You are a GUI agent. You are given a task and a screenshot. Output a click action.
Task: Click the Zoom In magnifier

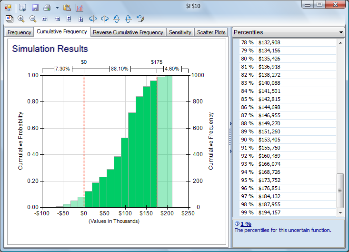click(21, 19)
